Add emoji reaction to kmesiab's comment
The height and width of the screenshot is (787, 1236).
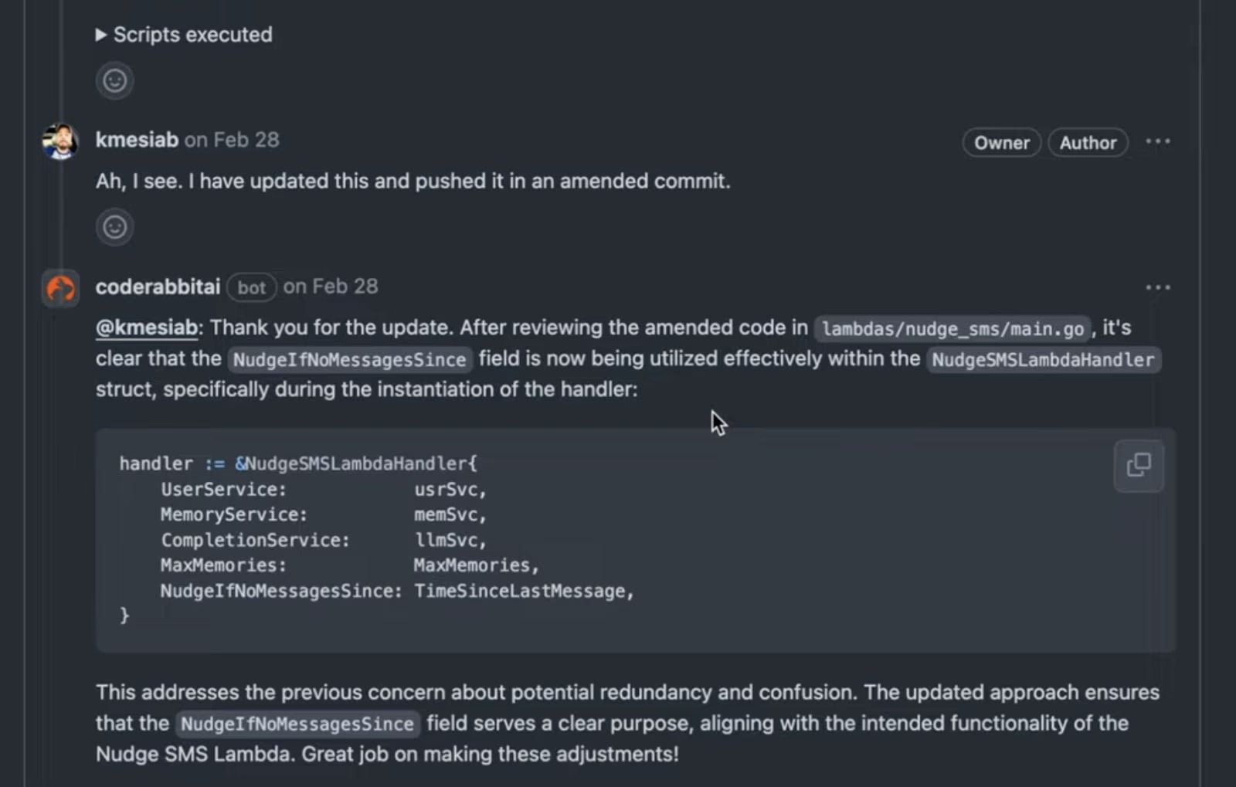click(x=115, y=227)
